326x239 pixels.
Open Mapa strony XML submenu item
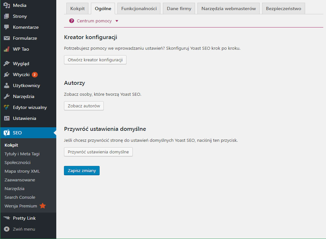tap(22, 171)
